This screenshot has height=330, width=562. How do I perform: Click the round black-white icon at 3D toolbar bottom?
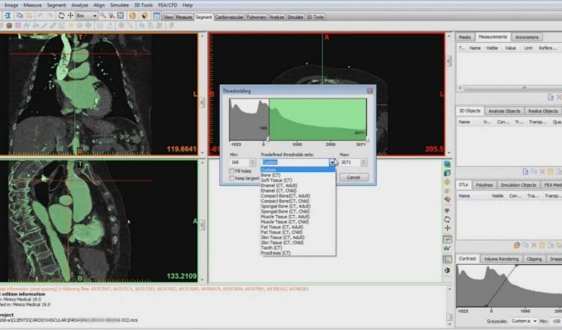pyautogui.click(x=447, y=270)
